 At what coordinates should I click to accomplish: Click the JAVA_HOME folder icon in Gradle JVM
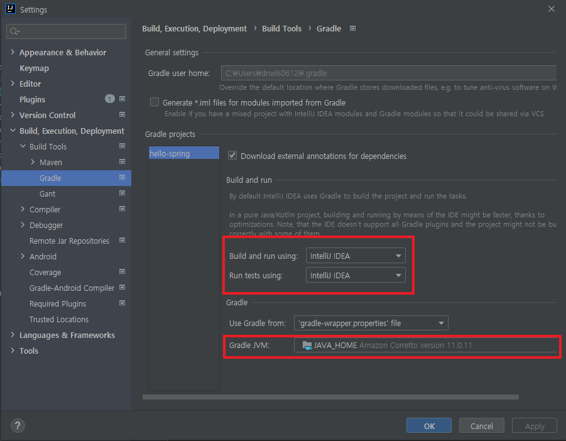(x=307, y=346)
